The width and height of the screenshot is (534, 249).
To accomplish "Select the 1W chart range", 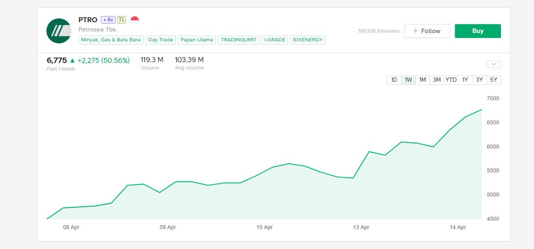I will (409, 80).
